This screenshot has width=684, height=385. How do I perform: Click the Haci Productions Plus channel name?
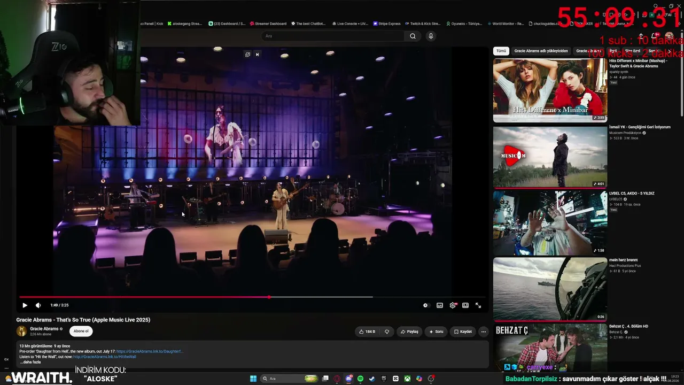(x=625, y=266)
